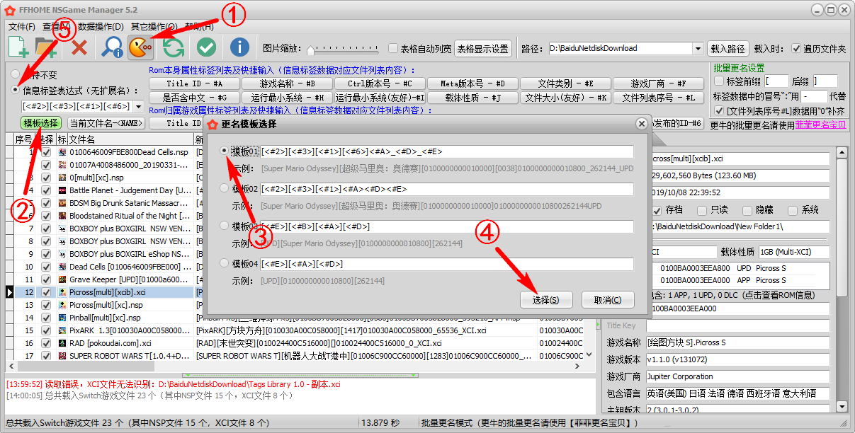Image resolution: width=855 pixels, height=433 pixels.
Task: Toggle 只读 attribute checkbox
Action: (x=702, y=210)
